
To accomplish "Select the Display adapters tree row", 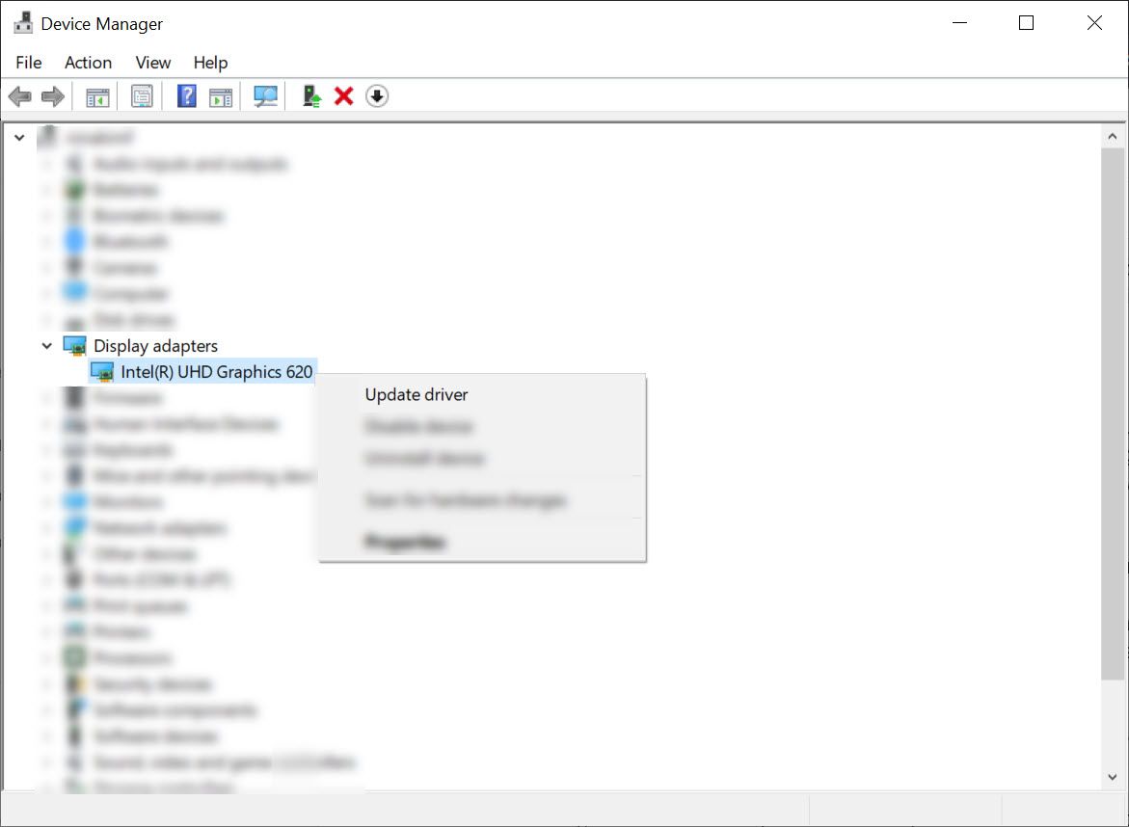I will (155, 346).
